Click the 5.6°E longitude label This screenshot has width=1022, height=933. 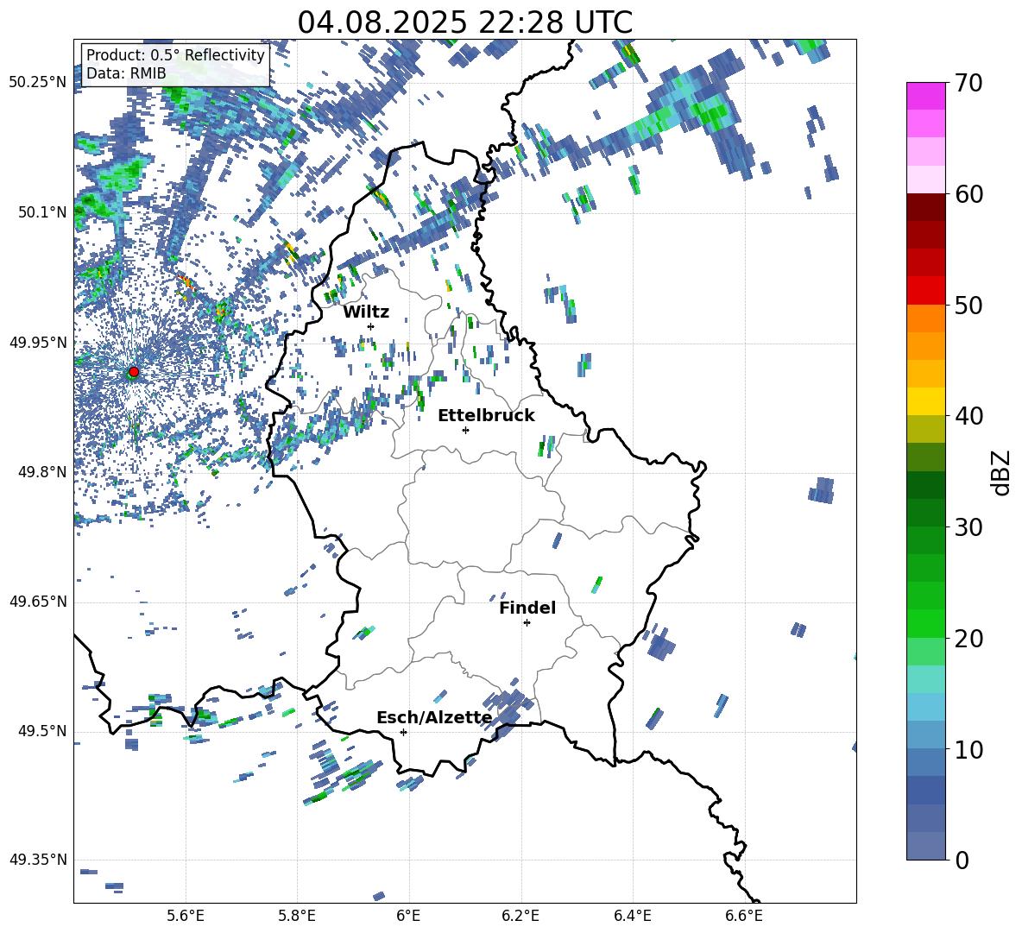pyautogui.click(x=186, y=916)
